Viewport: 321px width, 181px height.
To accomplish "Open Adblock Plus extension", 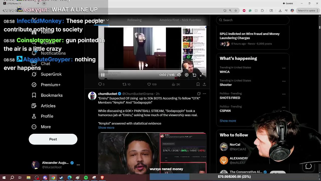I will tap(244, 11).
